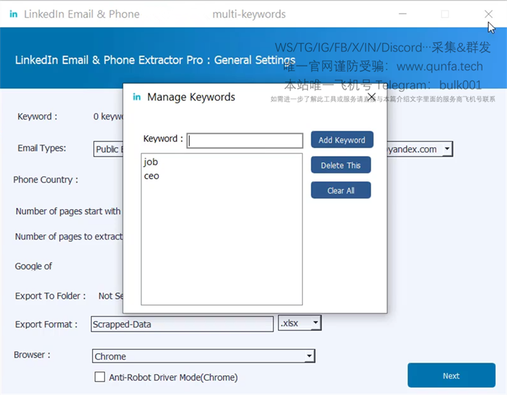Click the 'Browser :' label

click(x=32, y=355)
